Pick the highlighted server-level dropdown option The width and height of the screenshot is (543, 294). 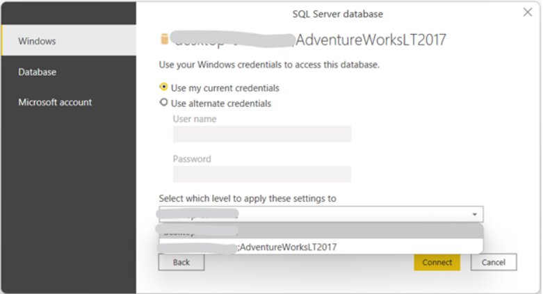coord(321,231)
